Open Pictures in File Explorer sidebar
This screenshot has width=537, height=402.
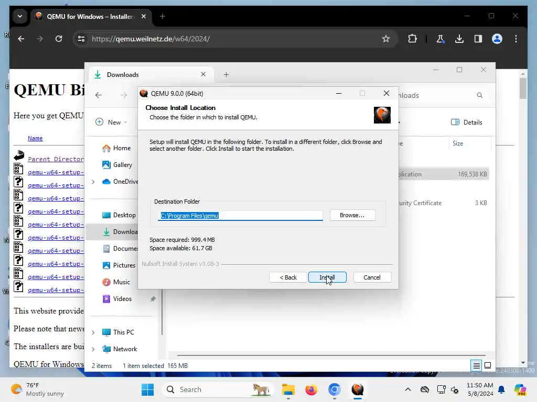119,265
